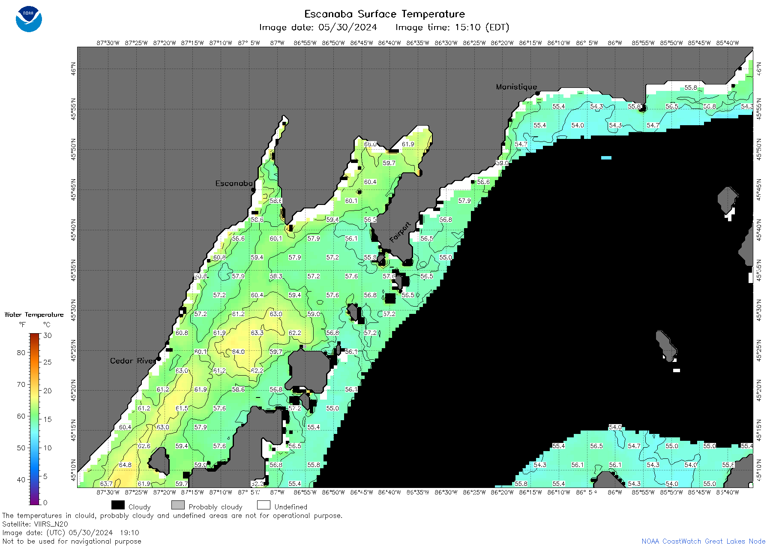
Task: Click the NOAA CoastWatch Great Lakes Node link
Action: [x=703, y=541]
